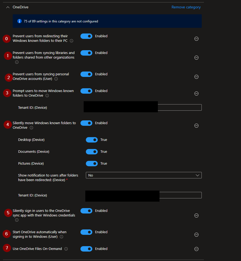Click minus icon for 'Use OneDrive Files On-Demand'
This screenshot has width=241, height=261.
(x=197, y=249)
